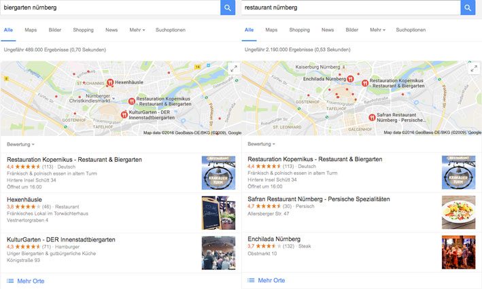The height and width of the screenshot is (289, 482).
Task: Expand the Mehr menu in the left search
Action: pyautogui.click(x=137, y=30)
